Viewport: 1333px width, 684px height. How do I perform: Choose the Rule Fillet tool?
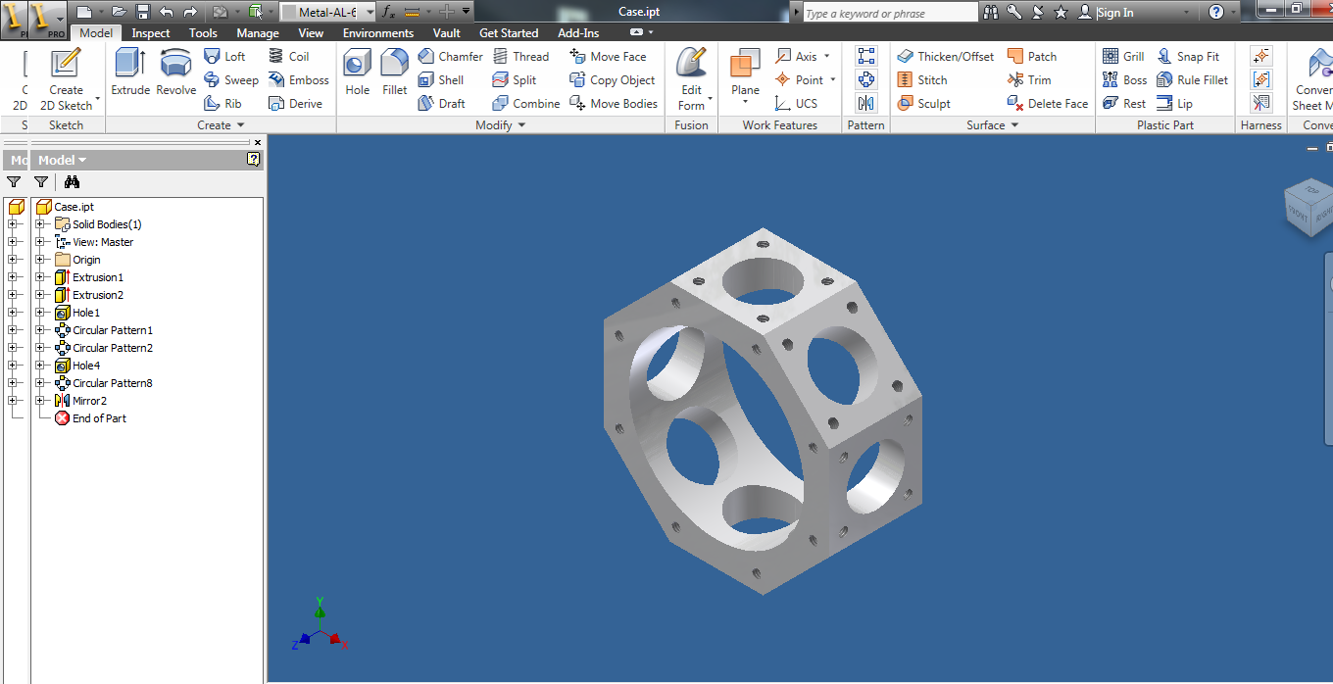coord(1193,80)
